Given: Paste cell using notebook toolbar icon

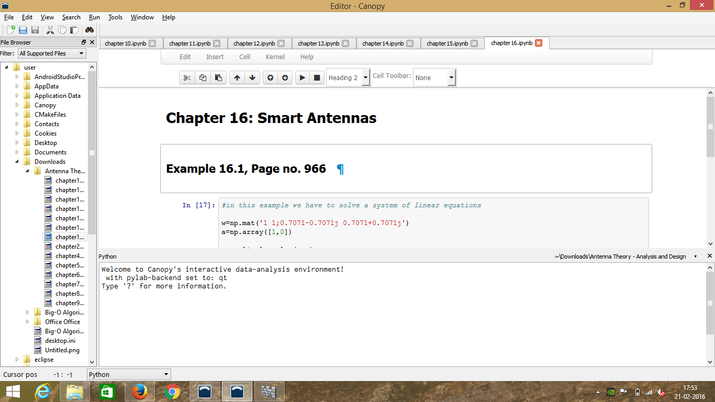Looking at the screenshot, I should 218,78.
